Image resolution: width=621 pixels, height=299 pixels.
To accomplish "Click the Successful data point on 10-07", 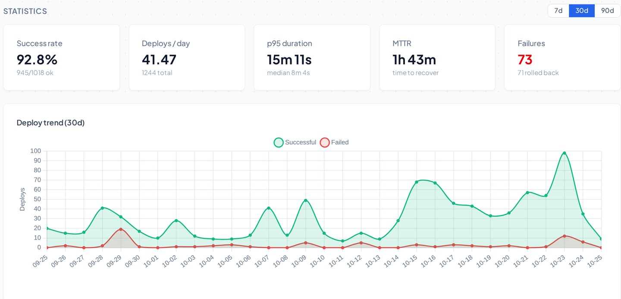I will click(269, 208).
